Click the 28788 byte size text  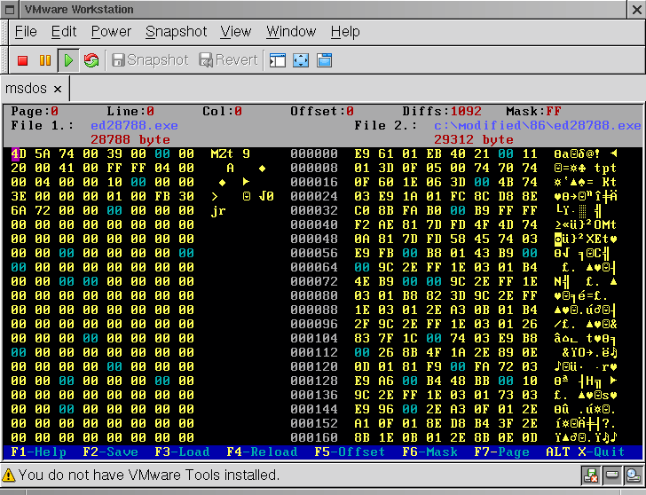[130, 139]
